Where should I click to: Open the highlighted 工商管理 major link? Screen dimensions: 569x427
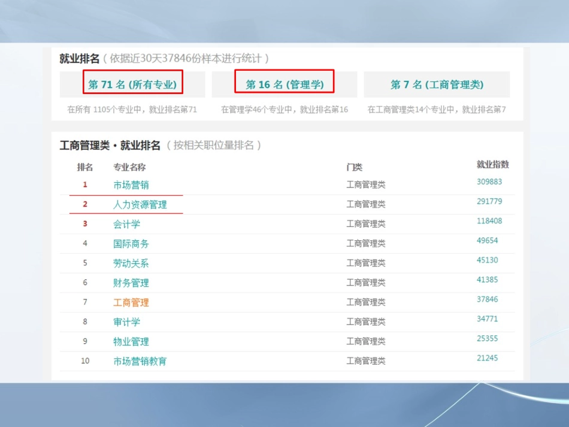click(131, 302)
